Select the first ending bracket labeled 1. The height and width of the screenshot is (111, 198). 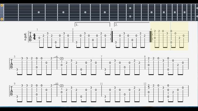point(93,24)
